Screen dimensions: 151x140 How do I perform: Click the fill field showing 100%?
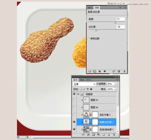tap(110, 89)
